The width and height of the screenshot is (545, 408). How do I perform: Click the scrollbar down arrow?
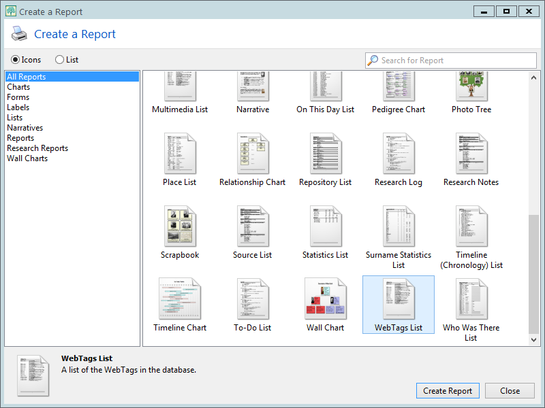pos(534,340)
